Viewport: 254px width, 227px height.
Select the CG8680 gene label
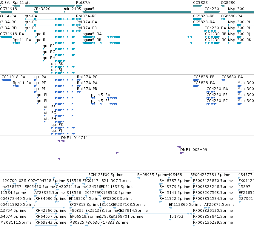click(x=228, y=3)
